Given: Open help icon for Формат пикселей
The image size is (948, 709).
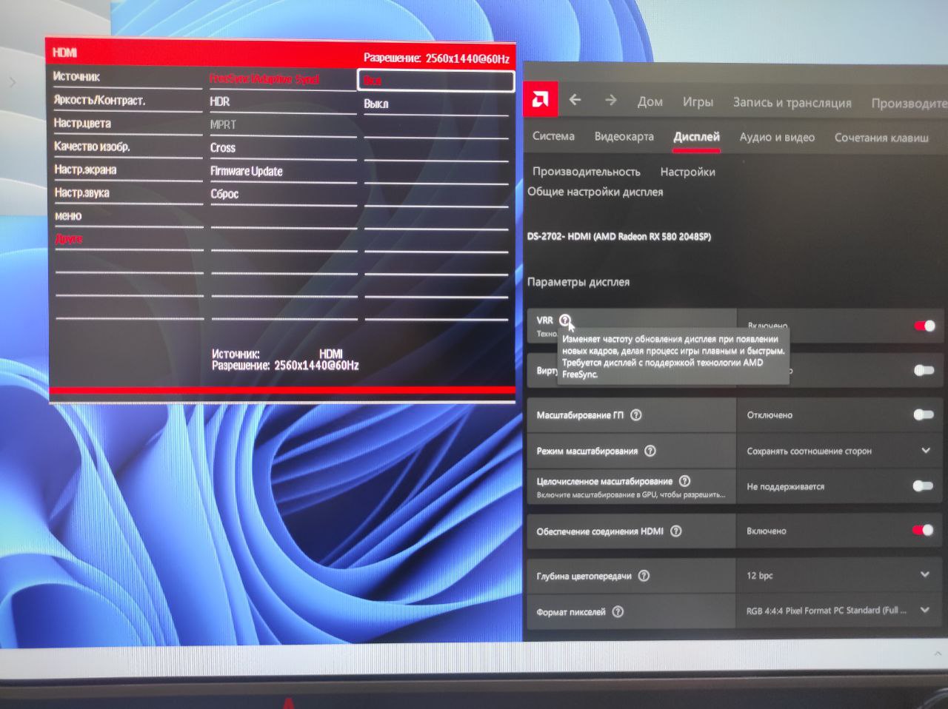Looking at the screenshot, I should (x=618, y=612).
